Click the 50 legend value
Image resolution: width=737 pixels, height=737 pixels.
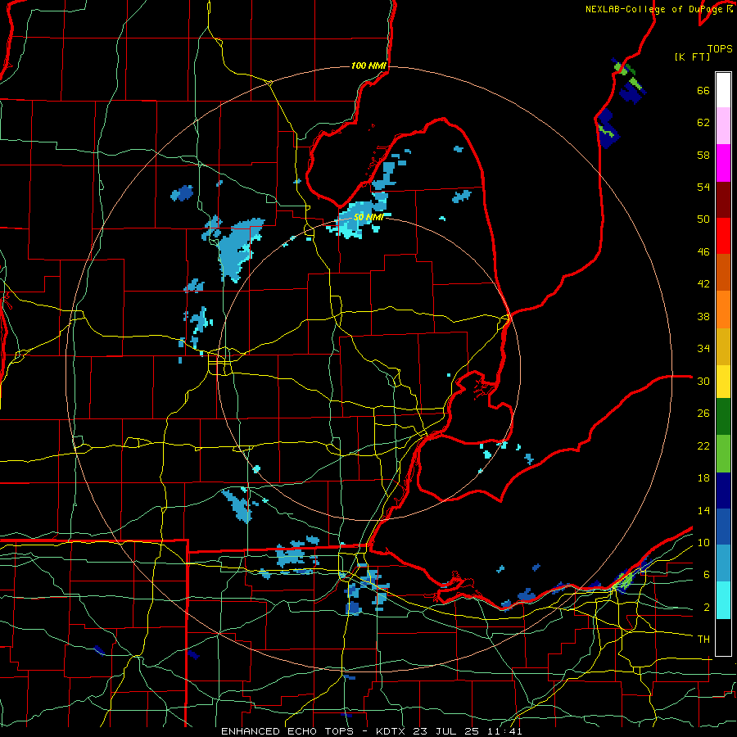703,219
